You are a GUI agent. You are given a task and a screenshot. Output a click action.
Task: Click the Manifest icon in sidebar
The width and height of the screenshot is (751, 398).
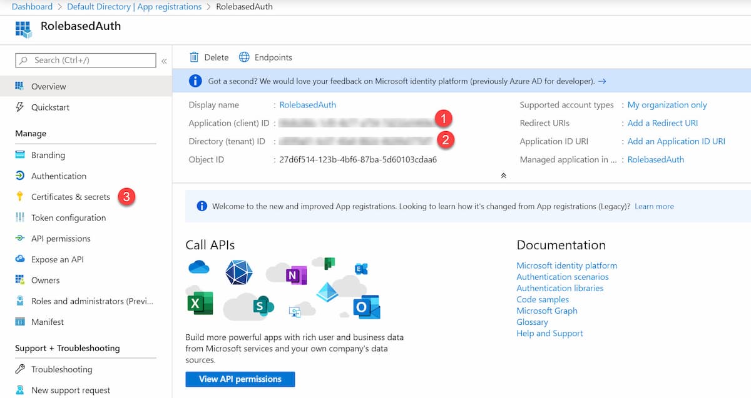[19, 322]
